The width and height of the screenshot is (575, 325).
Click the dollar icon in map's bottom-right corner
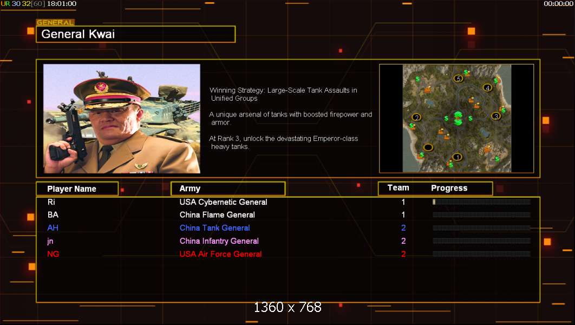point(497,159)
